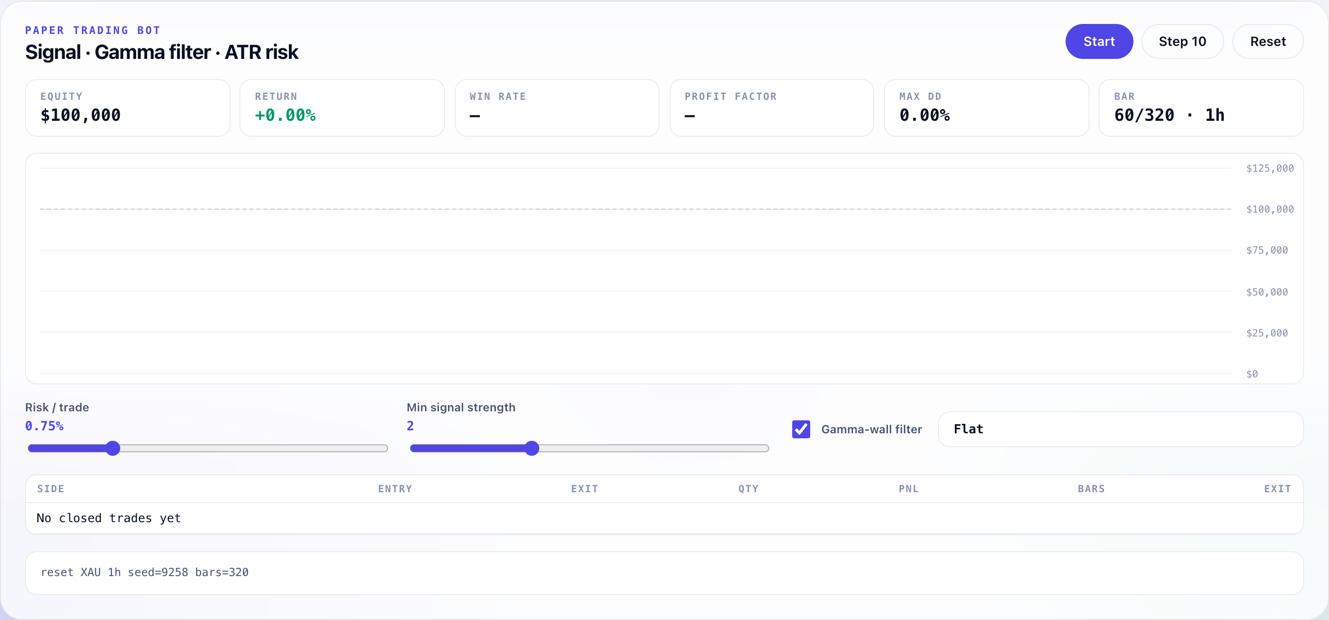
Task: Click the BARS column header
Action: tap(1091, 489)
